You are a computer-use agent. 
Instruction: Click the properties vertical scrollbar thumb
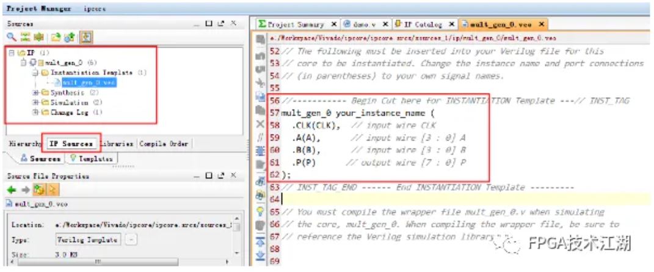(237, 227)
